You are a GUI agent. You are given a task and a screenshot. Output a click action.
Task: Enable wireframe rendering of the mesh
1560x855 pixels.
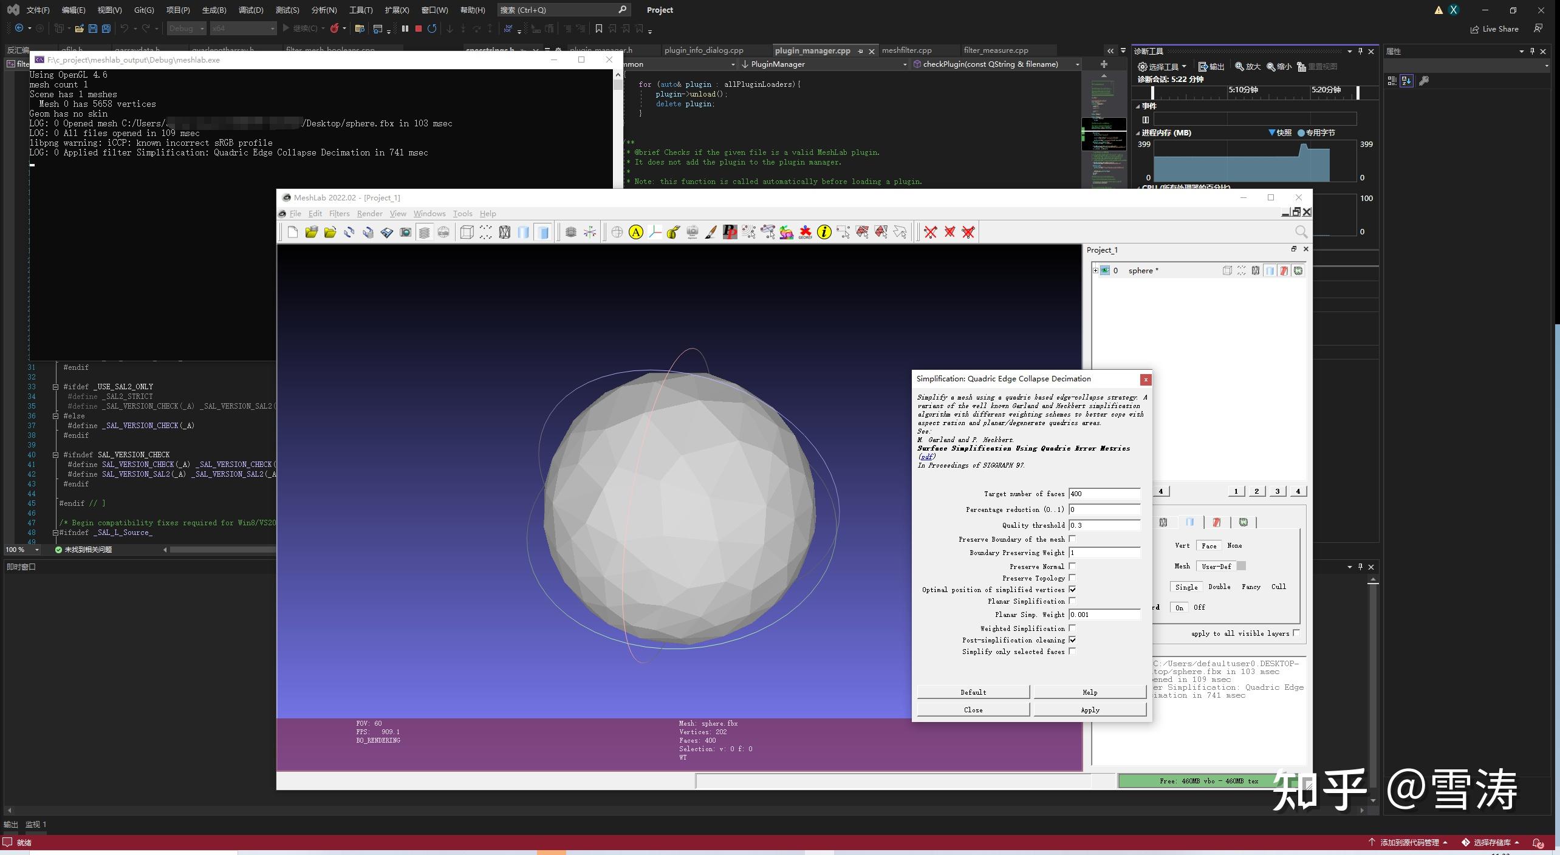(x=504, y=232)
